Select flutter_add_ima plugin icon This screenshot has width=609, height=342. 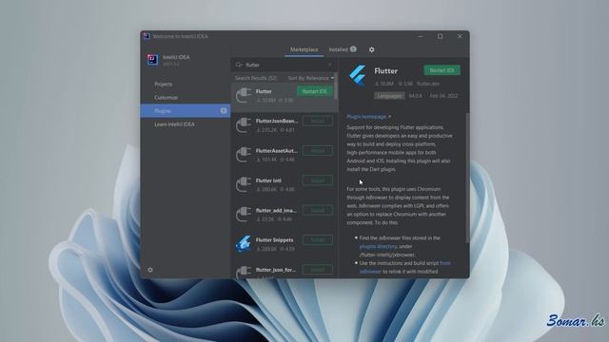click(x=244, y=214)
